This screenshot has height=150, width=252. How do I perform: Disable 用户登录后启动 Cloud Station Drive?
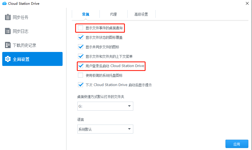[x=80, y=66]
